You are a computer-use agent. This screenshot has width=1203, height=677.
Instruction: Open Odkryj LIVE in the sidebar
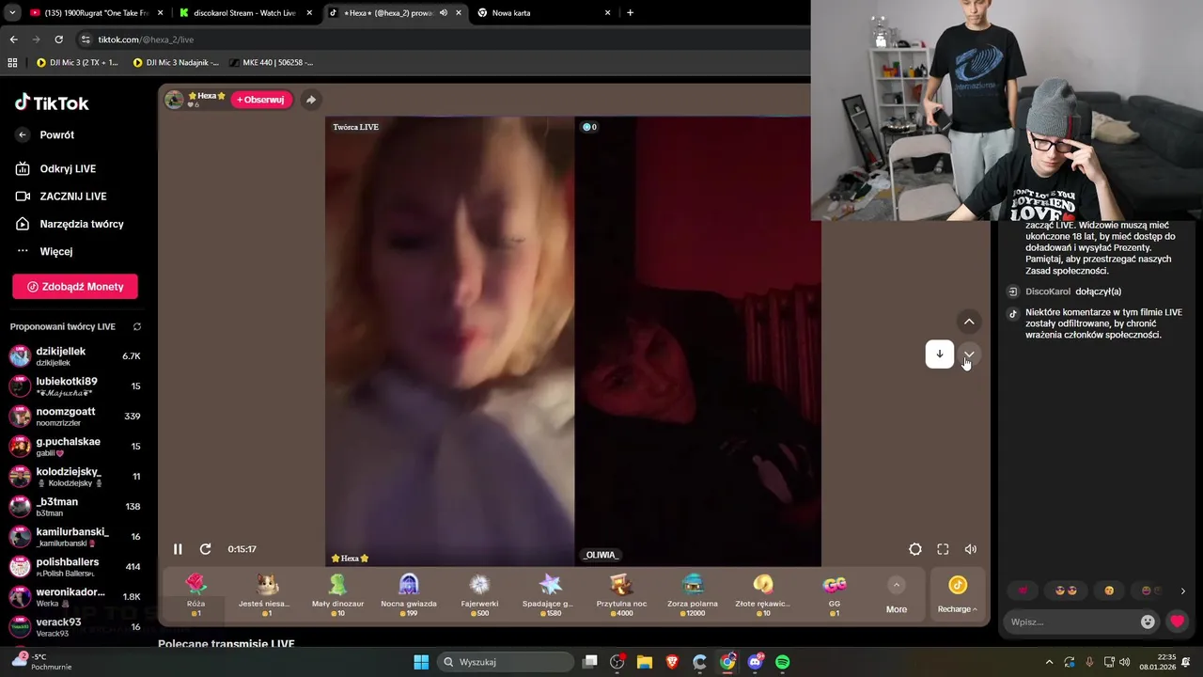pyautogui.click(x=56, y=169)
